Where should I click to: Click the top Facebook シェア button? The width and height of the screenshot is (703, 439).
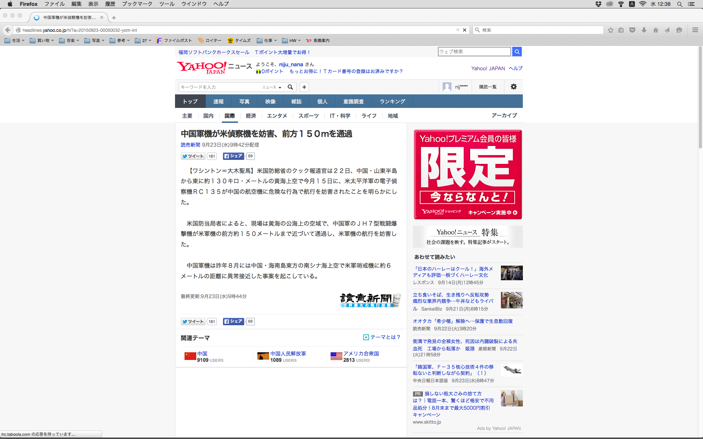[233, 156]
